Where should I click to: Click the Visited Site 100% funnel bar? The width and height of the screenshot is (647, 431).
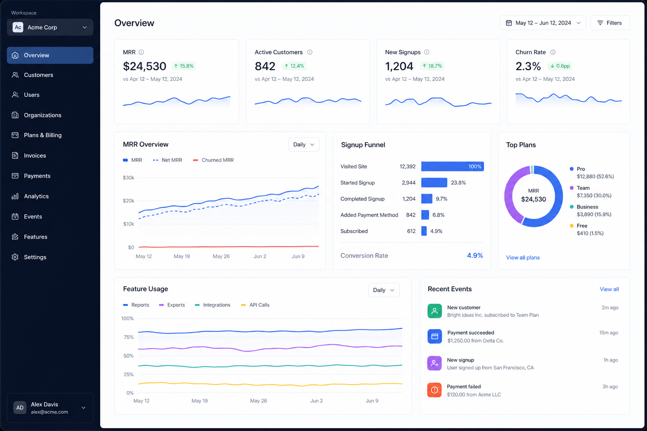[452, 166]
